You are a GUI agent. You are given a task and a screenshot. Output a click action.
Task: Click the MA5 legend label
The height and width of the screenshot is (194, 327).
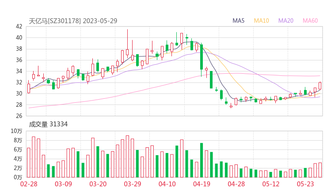[238, 21]
